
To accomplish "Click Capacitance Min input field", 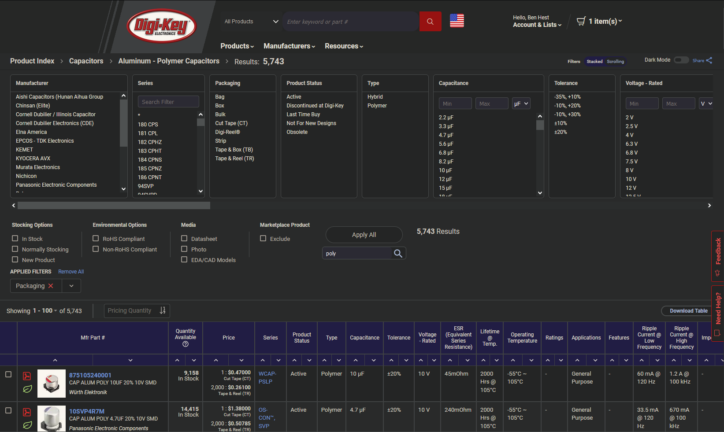I will click(455, 103).
